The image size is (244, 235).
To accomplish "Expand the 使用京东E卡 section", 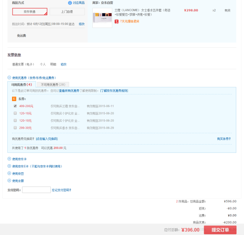I will click(x=9, y=166).
